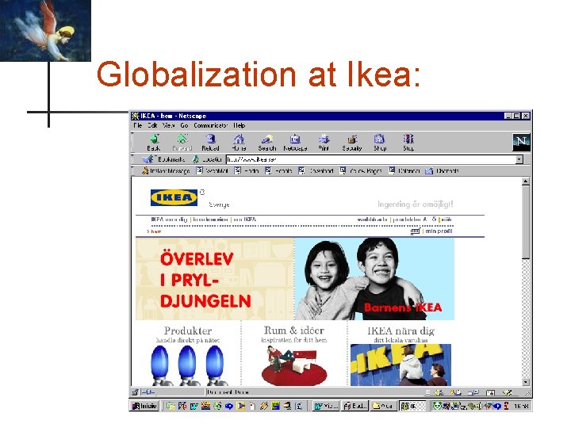Click the IKEA Netscape taskbar button

coord(412,406)
